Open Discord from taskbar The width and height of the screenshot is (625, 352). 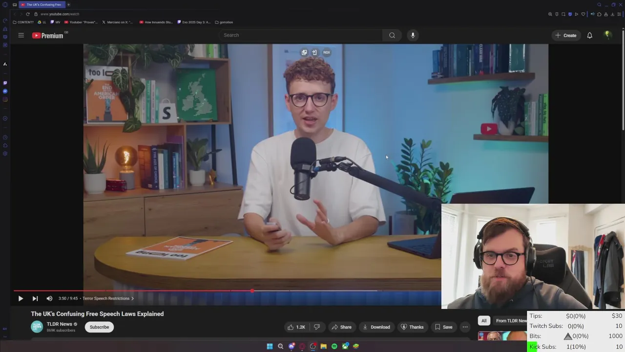(x=292, y=346)
